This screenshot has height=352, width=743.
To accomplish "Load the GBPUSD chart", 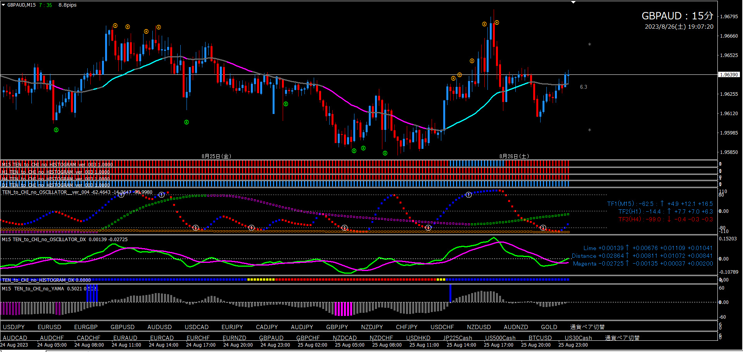I will [123, 327].
